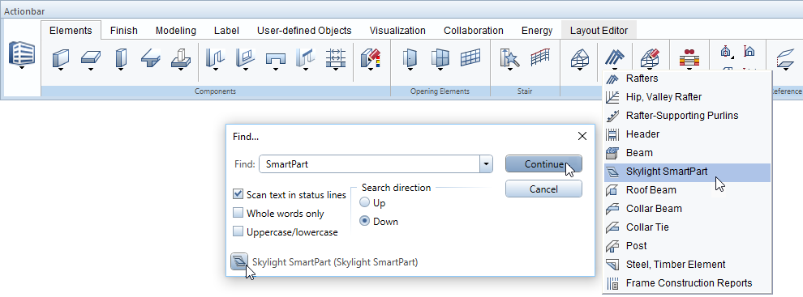This screenshot has height=297, width=803.
Task: Open the Find text dropdown arrow
Action: 486,164
